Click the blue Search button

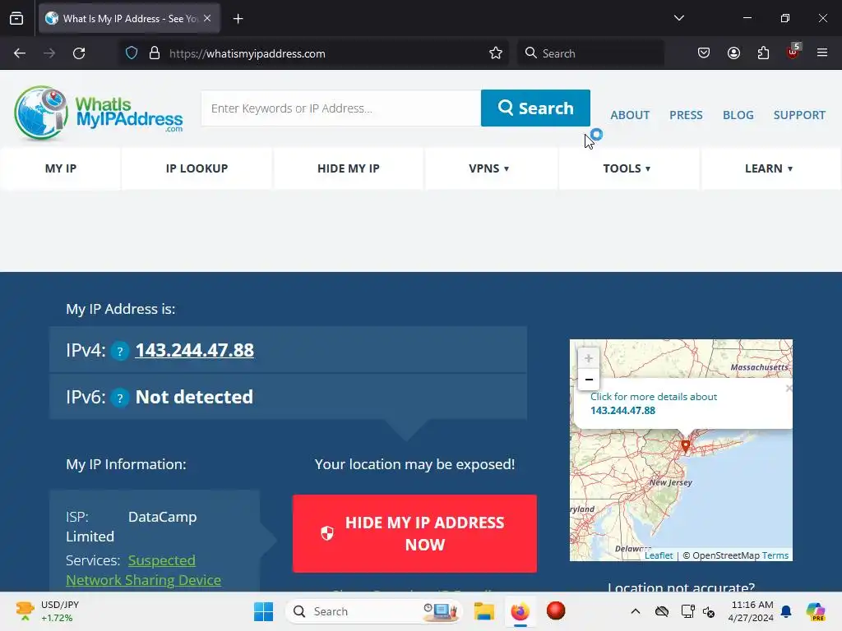(x=535, y=108)
